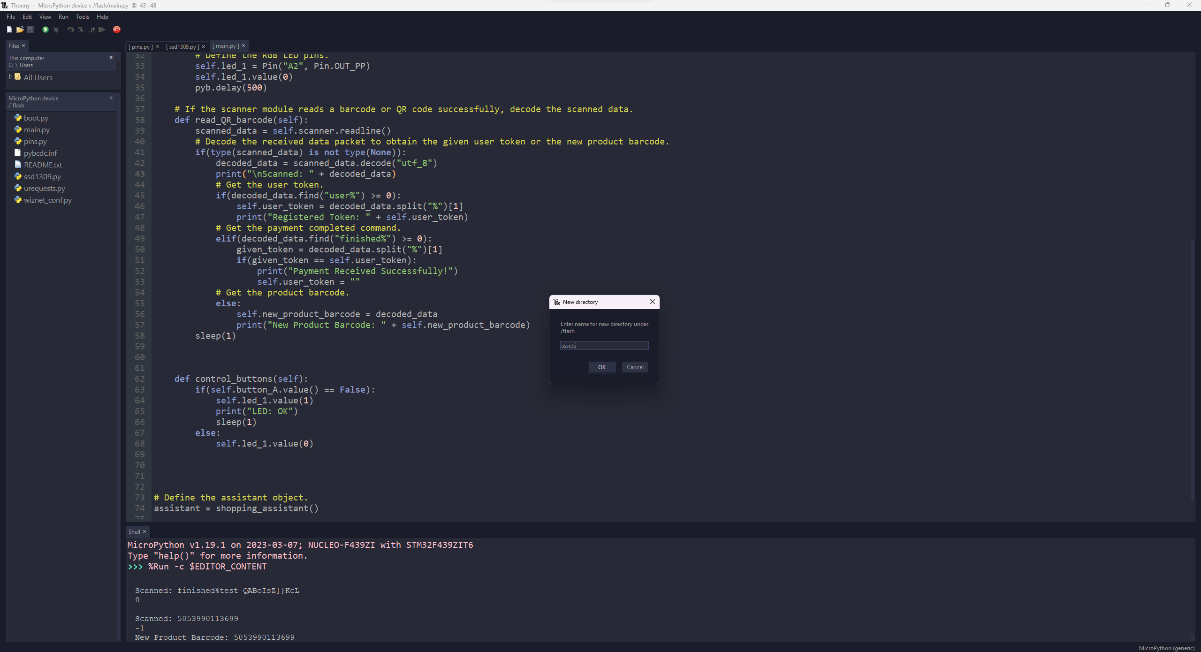
Task: Click the Resume debugging icon
Action: pyautogui.click(x=102, y=30)
